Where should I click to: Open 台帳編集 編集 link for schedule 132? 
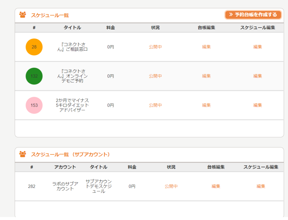pos(206,76)
